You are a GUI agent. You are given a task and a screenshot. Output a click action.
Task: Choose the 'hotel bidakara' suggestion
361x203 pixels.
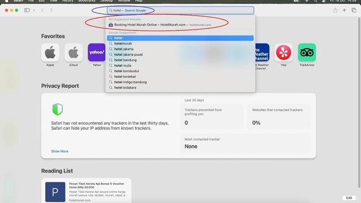point(180,88)
